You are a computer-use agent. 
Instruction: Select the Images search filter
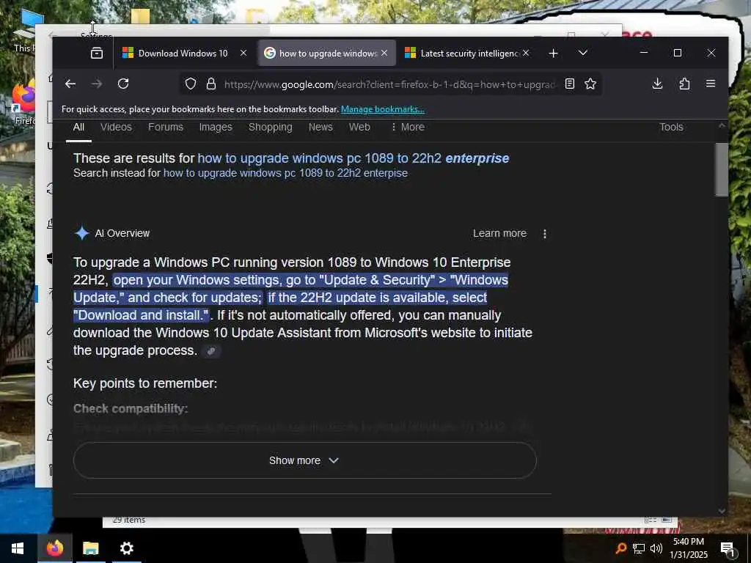tap(216, 127)
